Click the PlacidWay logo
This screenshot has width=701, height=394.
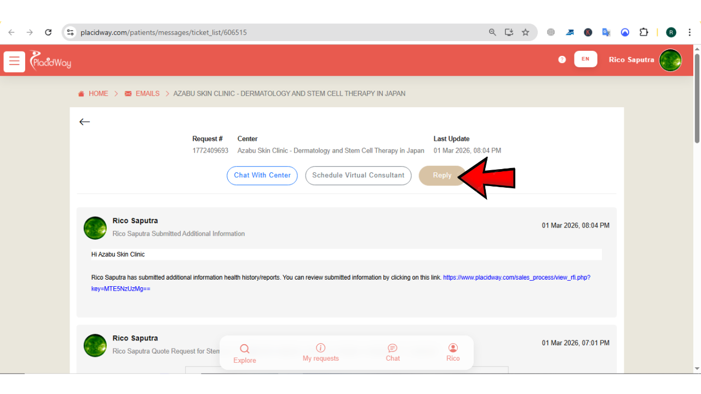coord(50,60)
